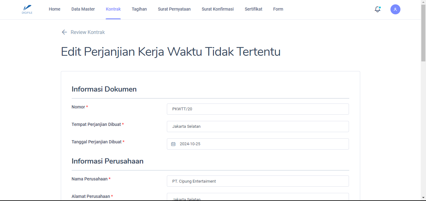The height and width of the screenshot is (201, 426).
Task: Open Data Master menu
Action: pos(83,9)
